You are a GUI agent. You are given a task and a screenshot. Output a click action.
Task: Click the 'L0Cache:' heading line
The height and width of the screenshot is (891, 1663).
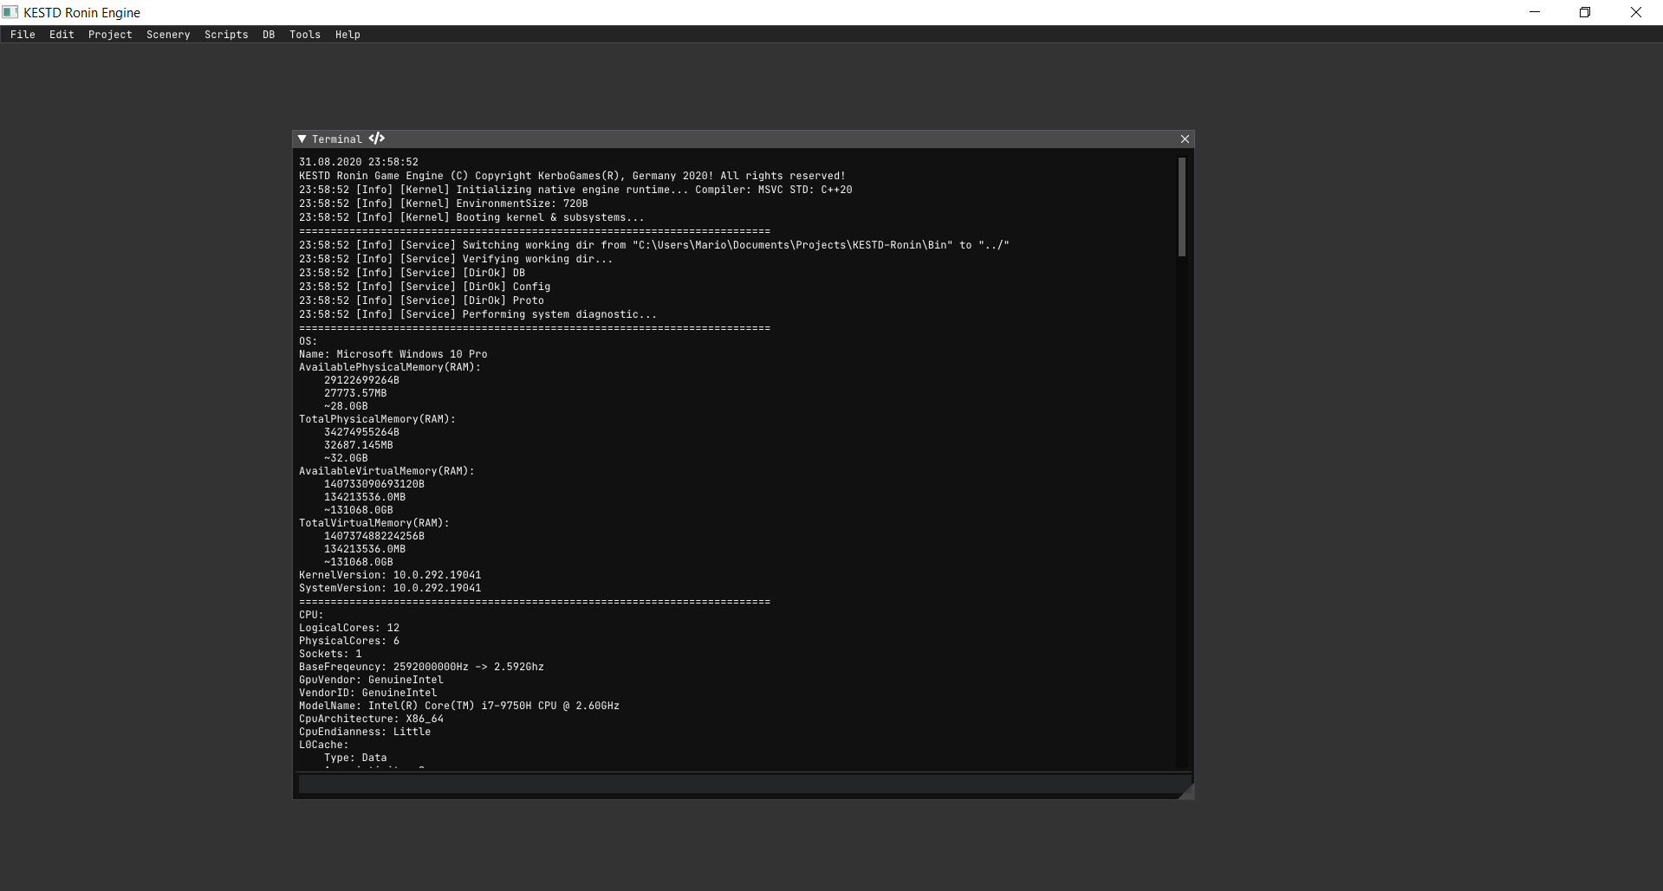324,745
